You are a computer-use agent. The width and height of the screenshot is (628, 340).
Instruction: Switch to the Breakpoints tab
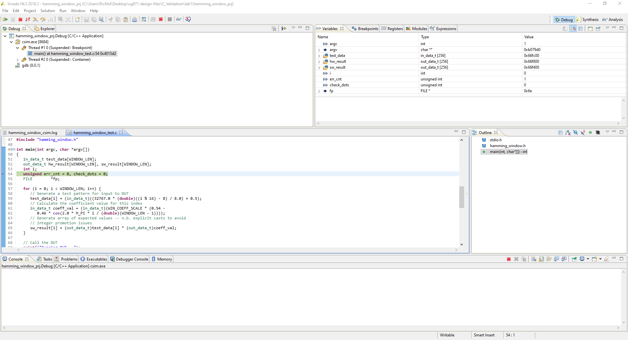[365, 29]
